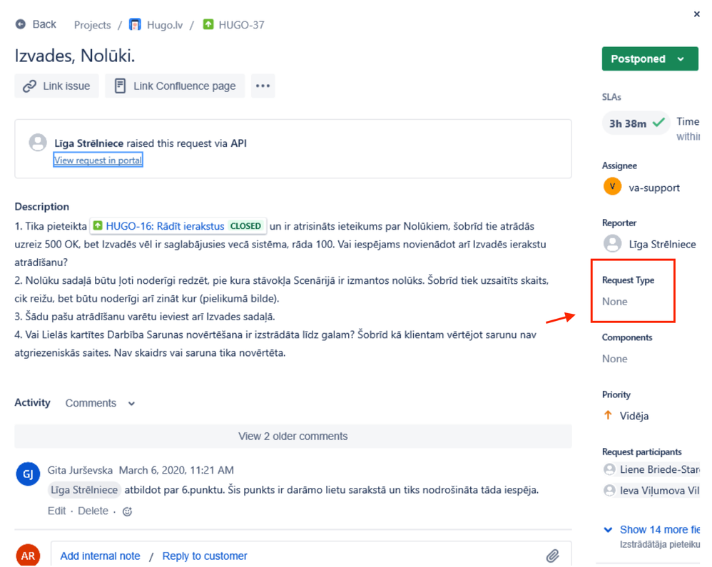
Task: Click Līga Strēlniece reporter name in sidebar
Action: (x=662, y=244)
